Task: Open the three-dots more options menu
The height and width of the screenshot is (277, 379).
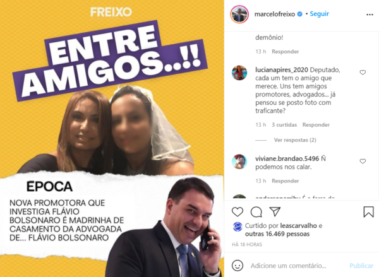Action: 370,15
